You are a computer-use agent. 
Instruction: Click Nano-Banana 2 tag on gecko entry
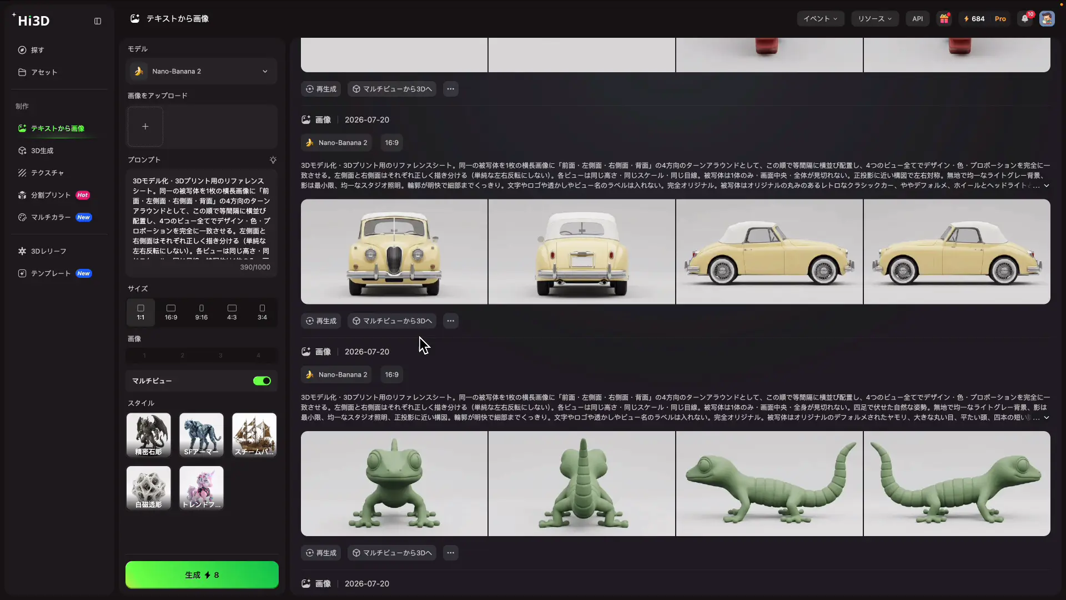337,375
